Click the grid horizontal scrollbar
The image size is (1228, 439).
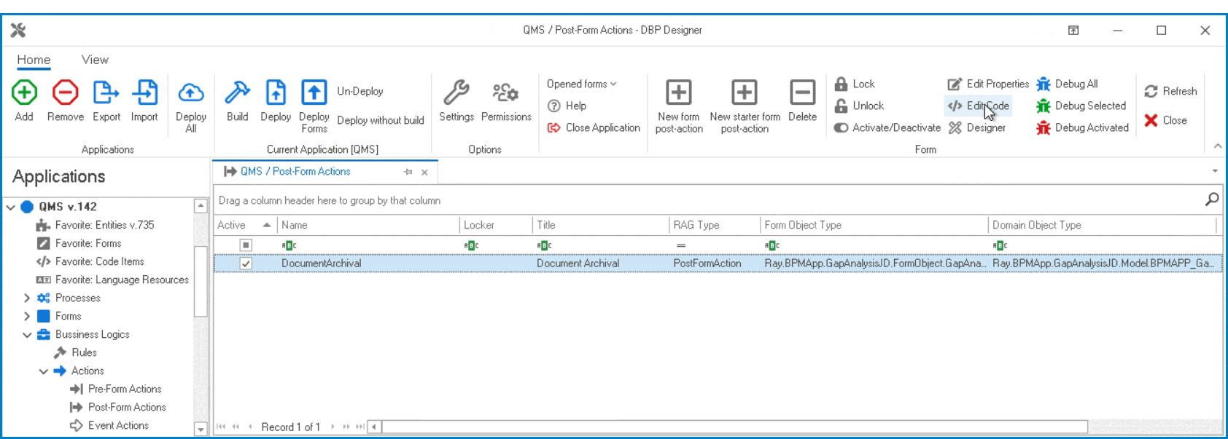[734, 427]
